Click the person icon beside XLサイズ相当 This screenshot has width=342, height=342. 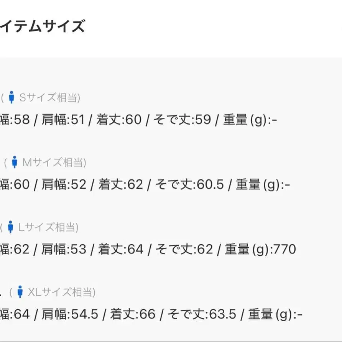pyautogui.click(x=20, y=292)
